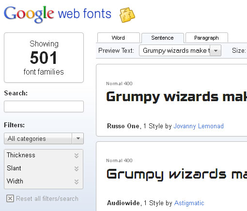Switch to the Sentence tab
247x211 pixels.
[163, 38]
